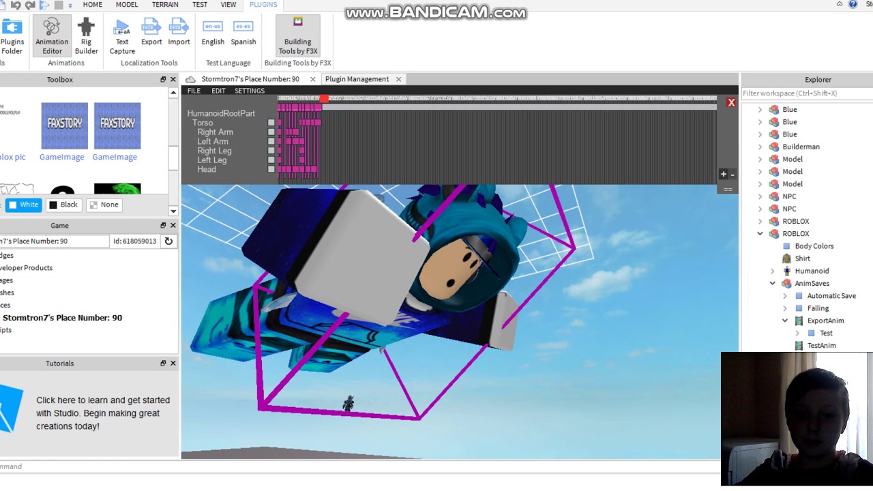Select Developer Products in Game panel
Screen dimensions: 873x491
(27, 268)
